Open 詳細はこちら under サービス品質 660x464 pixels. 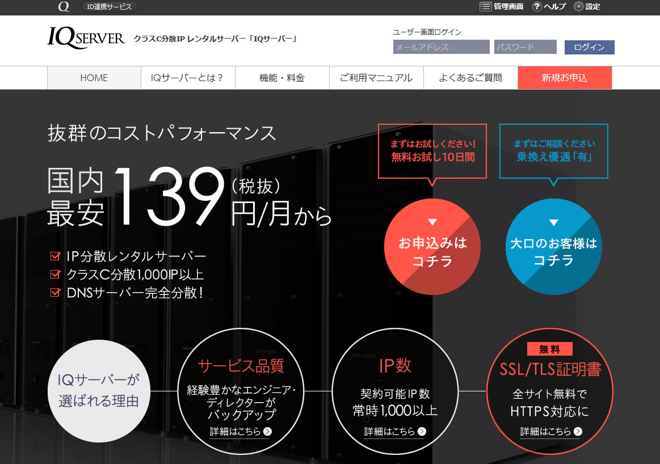pos(241,432)
